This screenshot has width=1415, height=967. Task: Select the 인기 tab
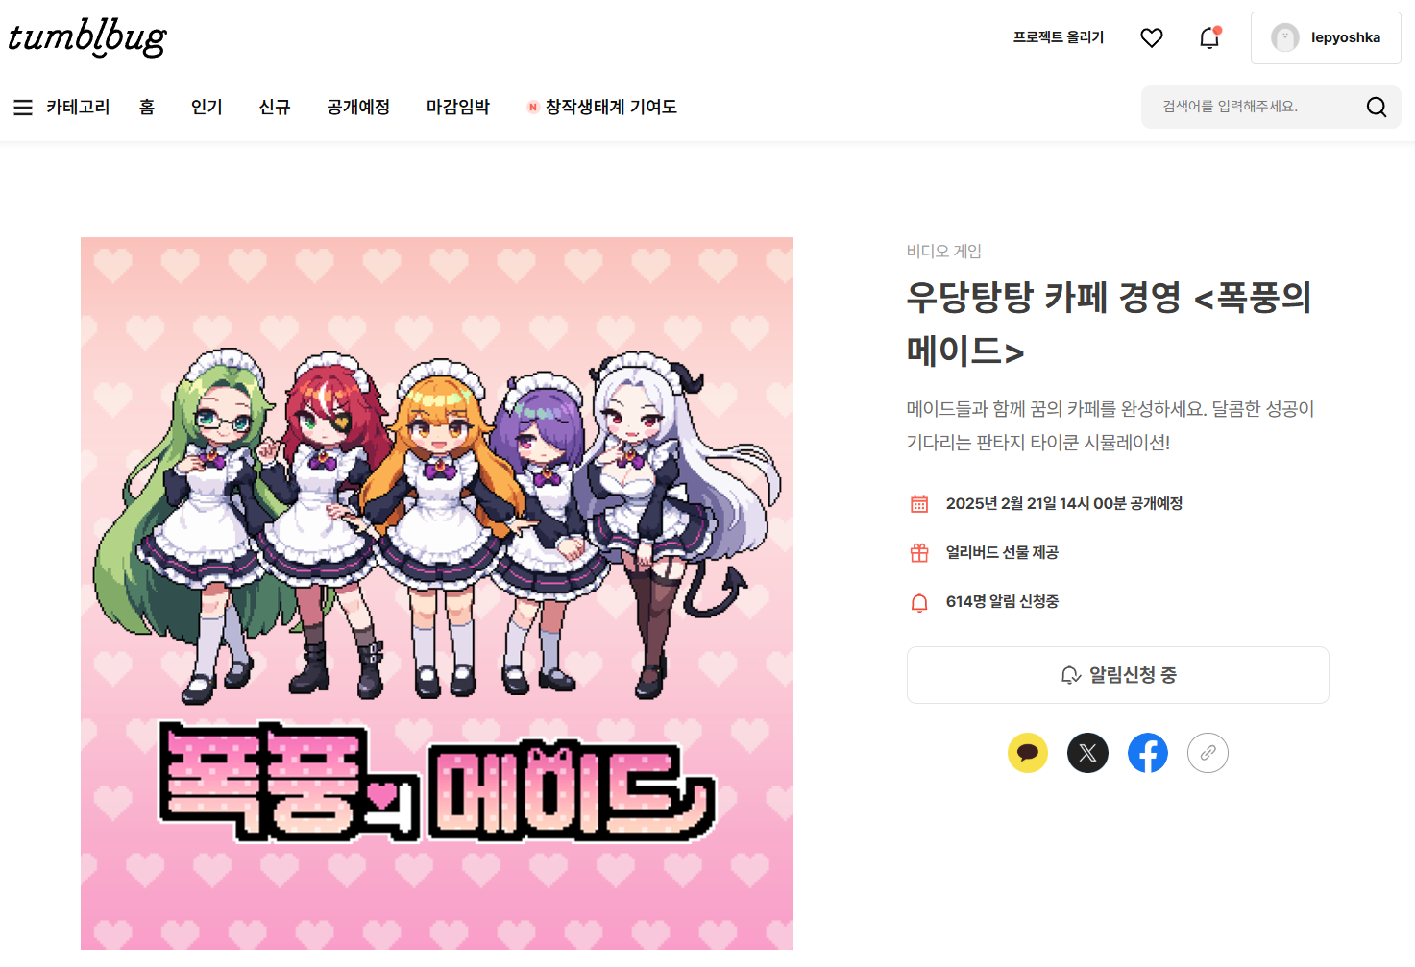click(207, 107)
